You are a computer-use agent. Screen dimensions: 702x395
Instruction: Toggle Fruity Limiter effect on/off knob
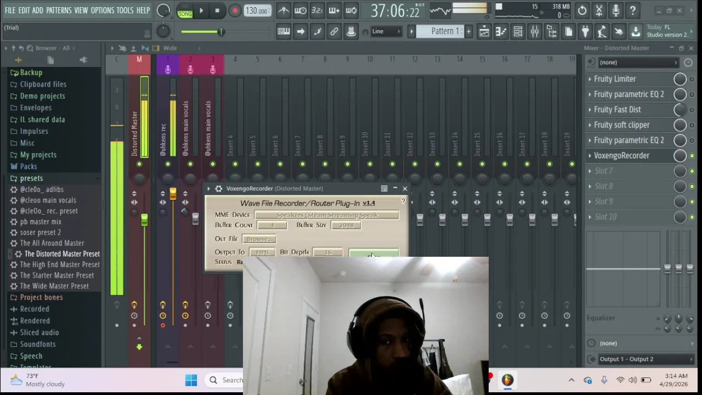point(680,79)
